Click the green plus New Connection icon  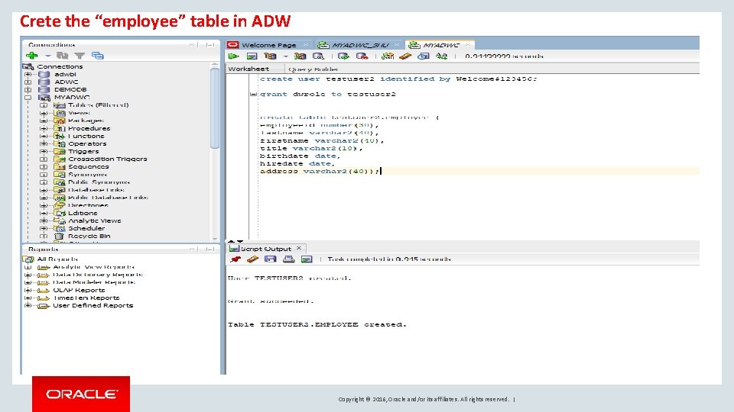coord(32,56)
